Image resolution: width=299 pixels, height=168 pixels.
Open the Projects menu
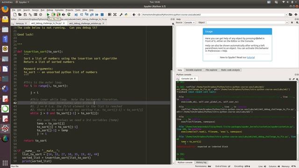tap(70, 10)
